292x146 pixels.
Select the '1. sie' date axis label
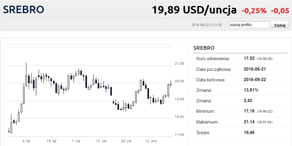76,141
